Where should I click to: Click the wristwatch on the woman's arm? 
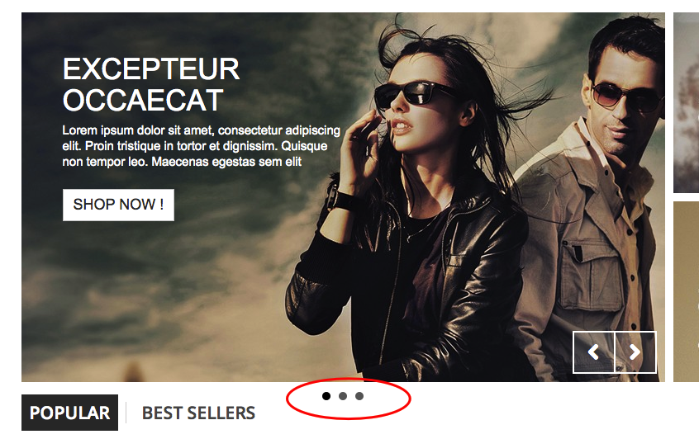pos(340,199)
